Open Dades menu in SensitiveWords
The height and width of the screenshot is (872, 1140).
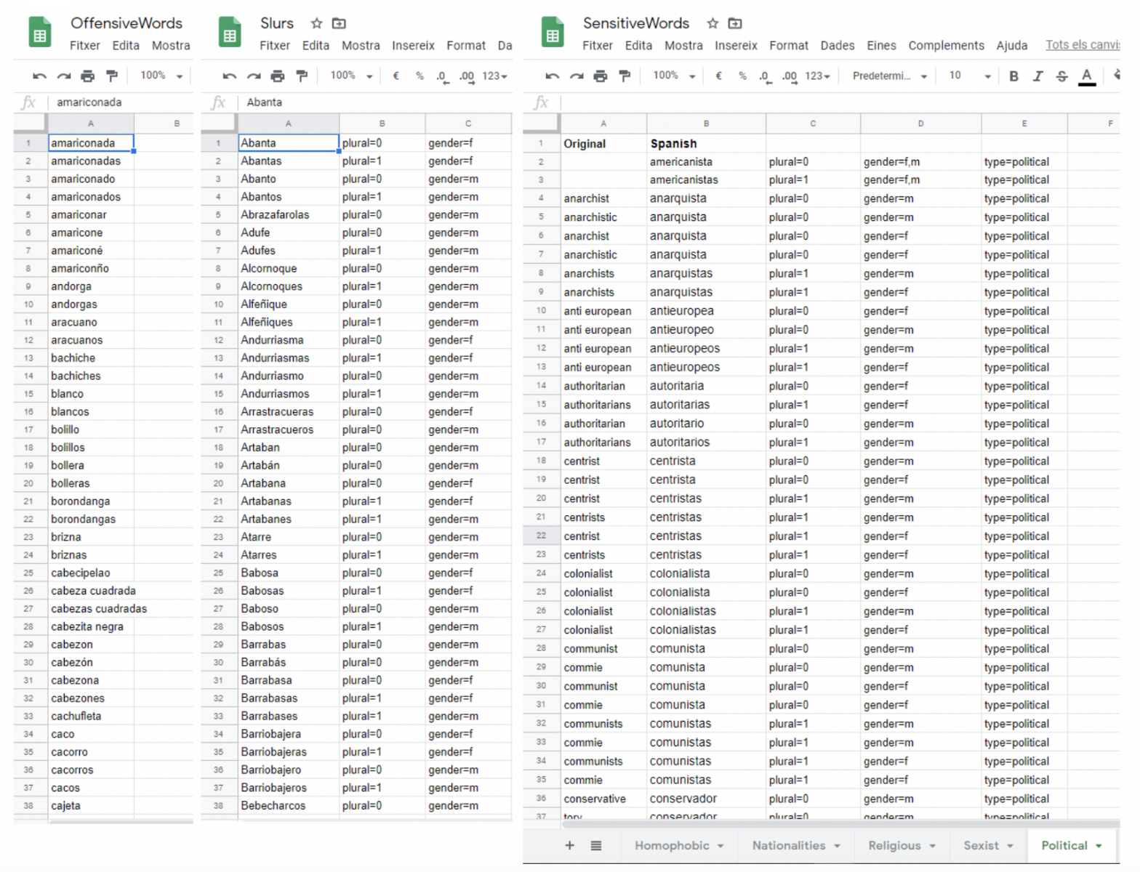pyautogui.click(x=838, y=45)
